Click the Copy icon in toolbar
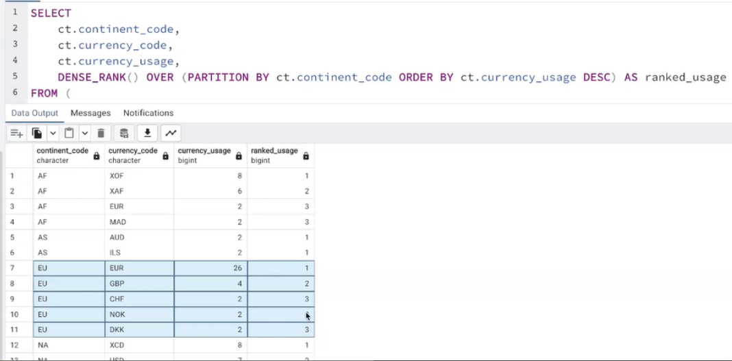 coord(37,134)
